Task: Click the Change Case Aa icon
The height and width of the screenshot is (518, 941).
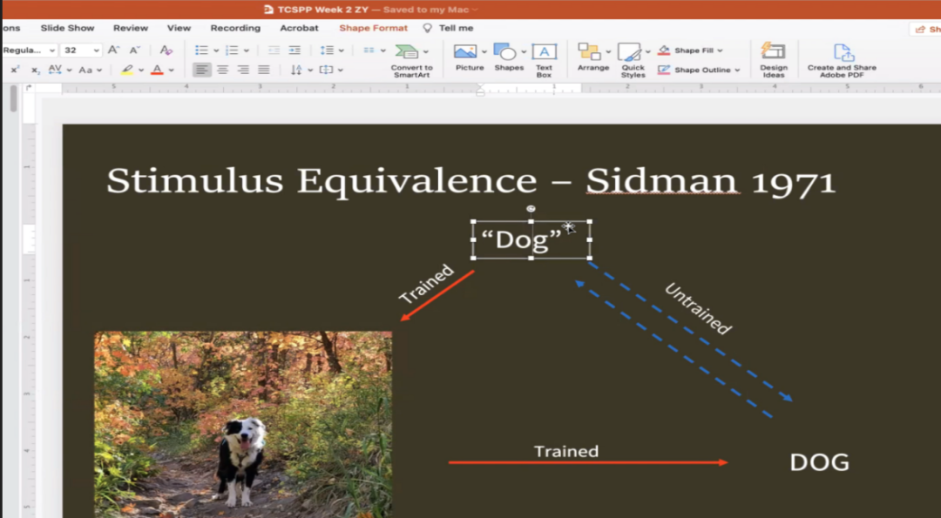Action: [85, 71]
